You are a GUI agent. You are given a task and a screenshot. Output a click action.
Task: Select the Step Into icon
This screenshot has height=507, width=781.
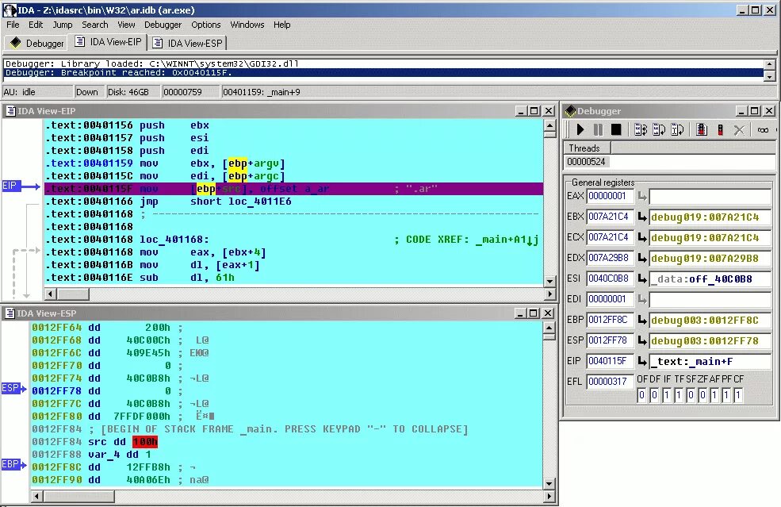click(x=639, y=129)
